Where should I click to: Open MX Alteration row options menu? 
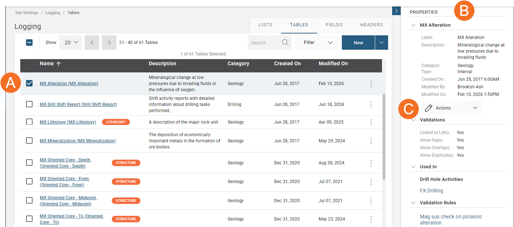[371, 84]
